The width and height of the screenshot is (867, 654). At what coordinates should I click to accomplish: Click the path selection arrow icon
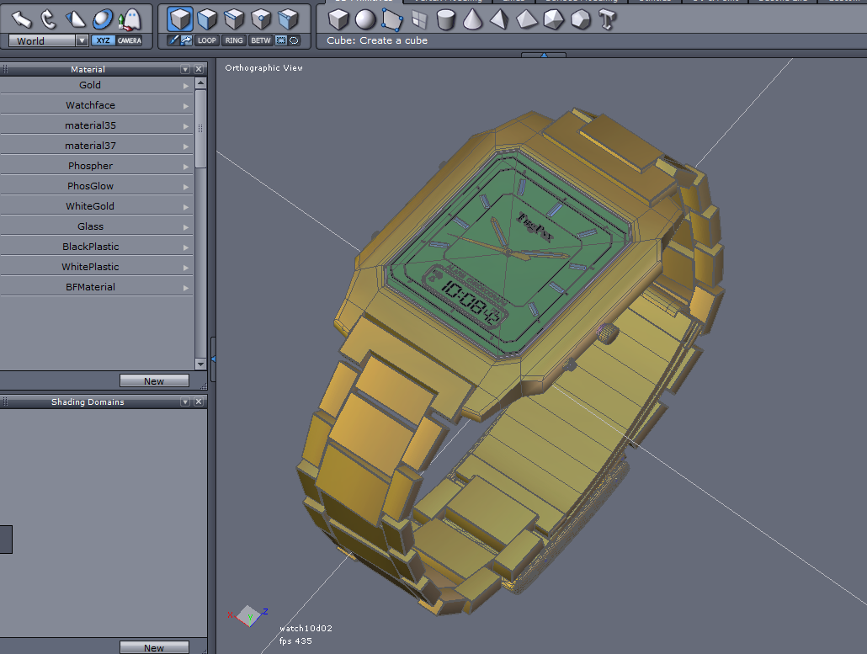click(186, 40)
